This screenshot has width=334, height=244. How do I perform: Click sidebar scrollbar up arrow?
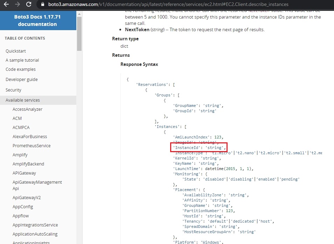click(x=79, y=14)
